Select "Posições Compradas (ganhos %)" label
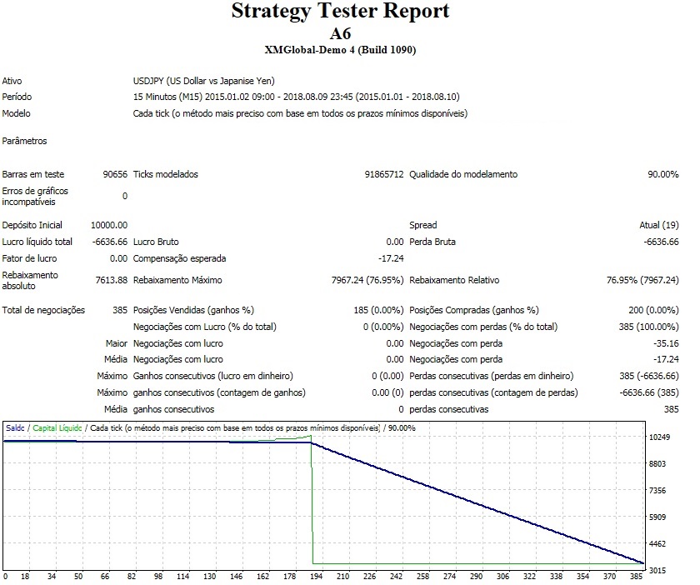The height and width of the screenshot is (585, 700). point(474,310)
